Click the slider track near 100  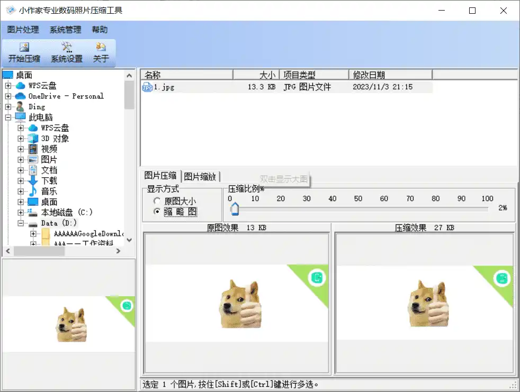coord(487,209)
